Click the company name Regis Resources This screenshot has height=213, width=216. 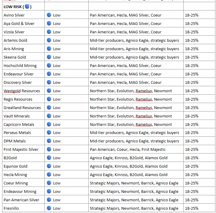(x=18, y=99)
